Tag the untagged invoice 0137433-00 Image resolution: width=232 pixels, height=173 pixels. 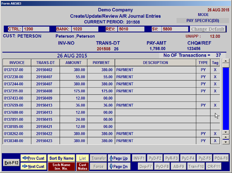pos(215,98)
